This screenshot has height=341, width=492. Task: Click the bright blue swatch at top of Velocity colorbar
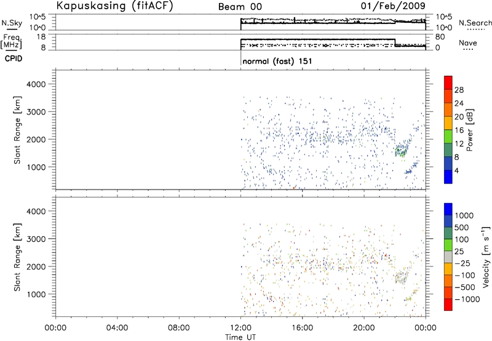coord(448,209)
